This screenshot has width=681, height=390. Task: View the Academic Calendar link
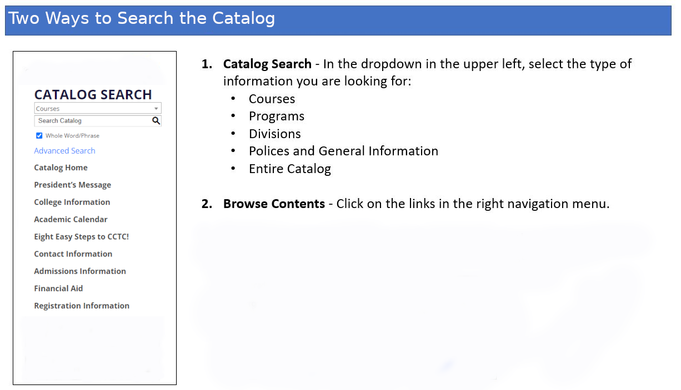[71, 219]
